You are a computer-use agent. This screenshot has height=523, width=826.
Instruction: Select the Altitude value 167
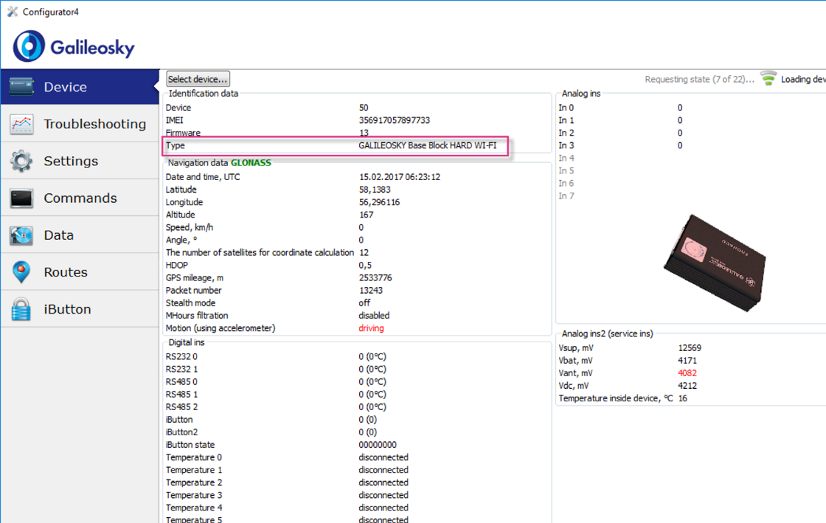tap(366, 215)
